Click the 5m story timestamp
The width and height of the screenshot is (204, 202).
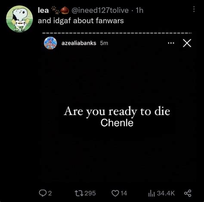[104, 43]
